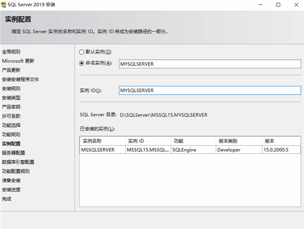Viewport: 304px width, 229px height.
Task: Click the 命名实例 name input field
Action: coord(209,64)
